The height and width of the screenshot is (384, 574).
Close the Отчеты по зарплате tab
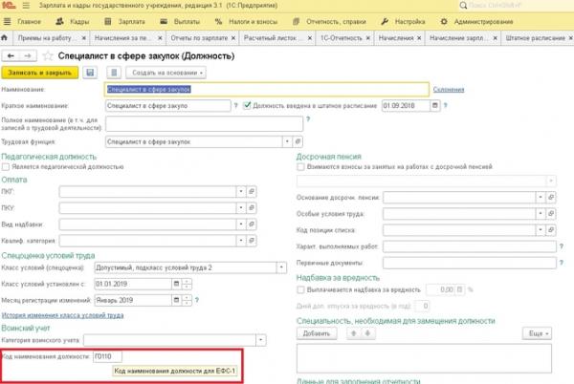coord(233,37)
